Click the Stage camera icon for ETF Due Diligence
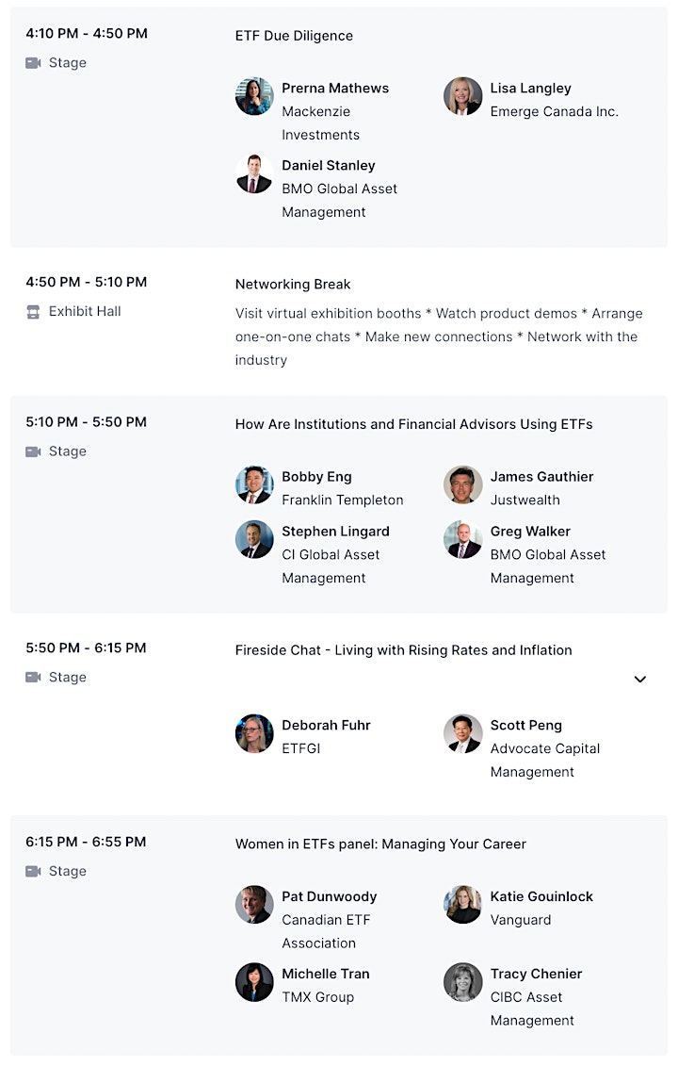Screen dimensions: 678x1066 click(33, 63)
